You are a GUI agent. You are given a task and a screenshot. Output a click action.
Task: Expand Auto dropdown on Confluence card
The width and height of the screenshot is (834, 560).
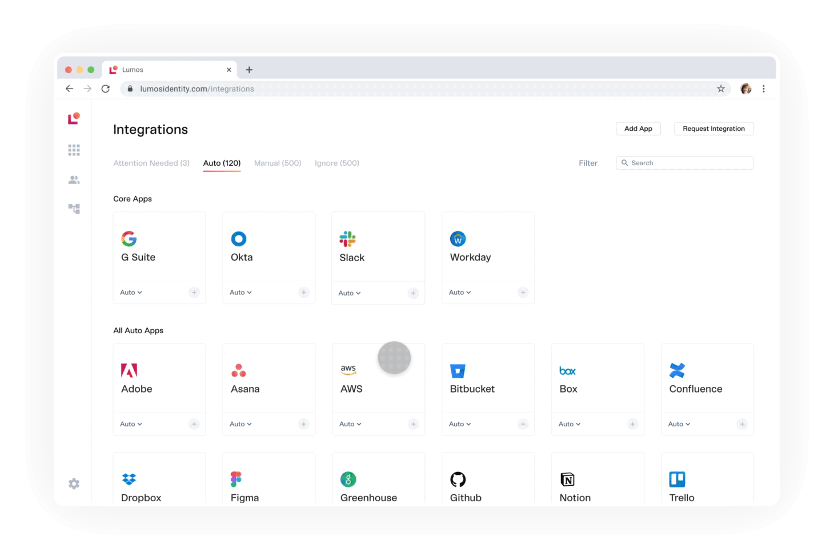679,424
